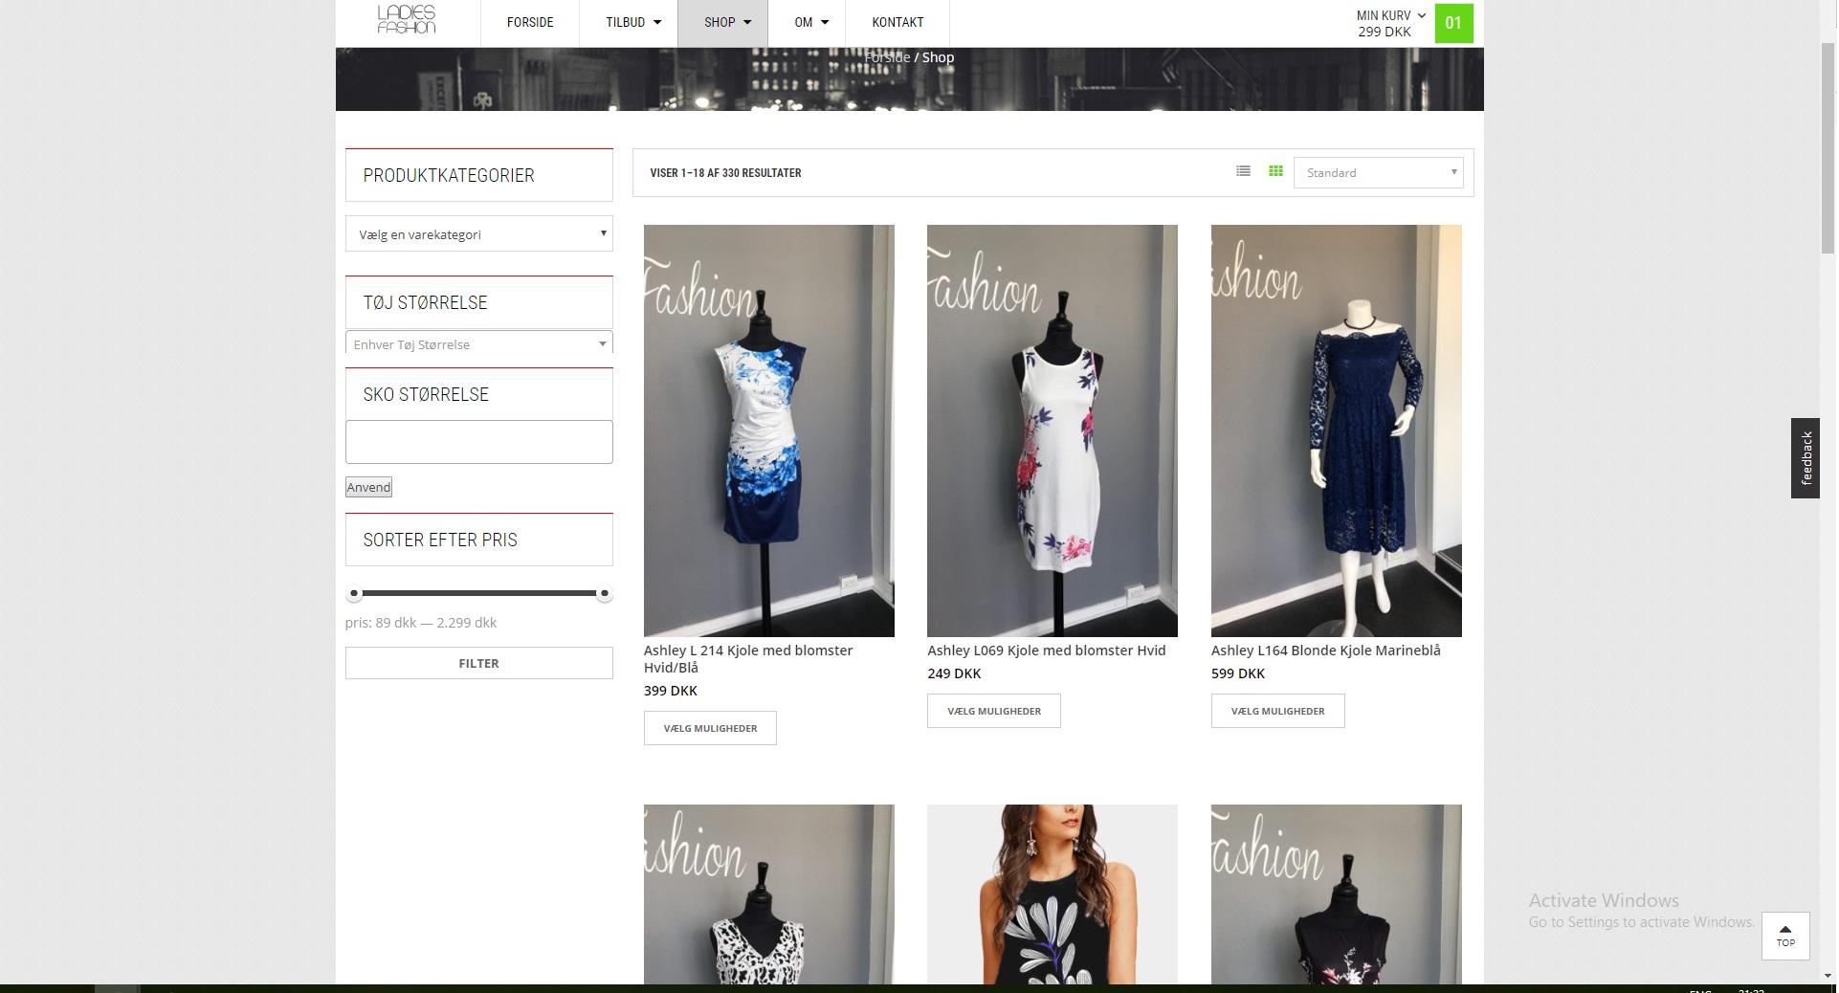Open the Vælg en varekategori dropdown
Screen dimensions: 1839x993
coord(478,234)
